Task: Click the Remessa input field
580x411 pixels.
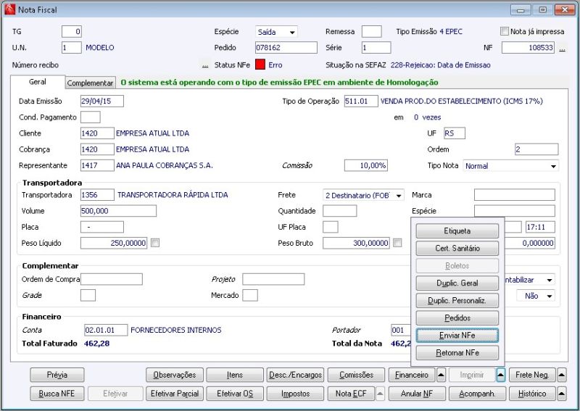Action: tap(372, 31)
